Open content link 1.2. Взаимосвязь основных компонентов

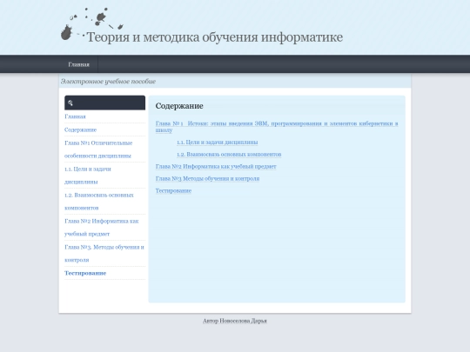(x=229, y=154)
